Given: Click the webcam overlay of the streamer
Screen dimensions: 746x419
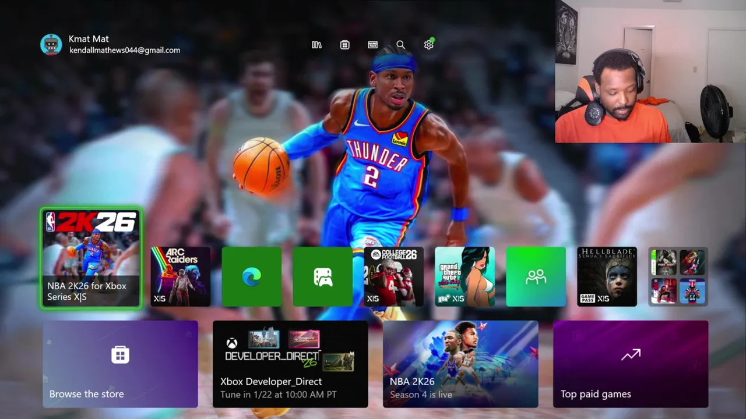Looking at the screenshot, I should [x=650, y=72].
